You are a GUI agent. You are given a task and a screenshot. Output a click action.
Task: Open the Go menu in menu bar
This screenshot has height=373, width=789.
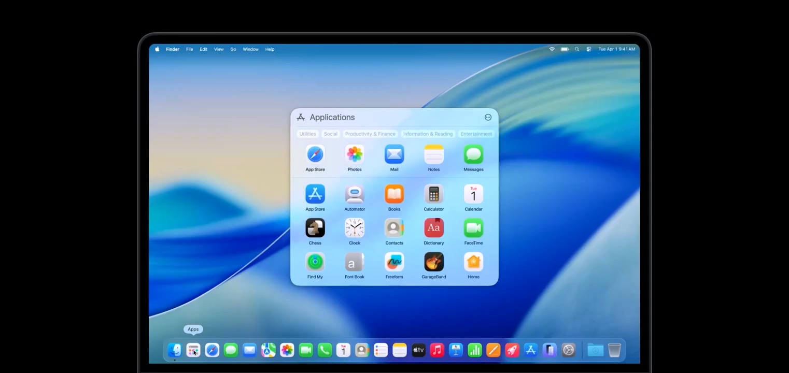click(x=233, y=49)
